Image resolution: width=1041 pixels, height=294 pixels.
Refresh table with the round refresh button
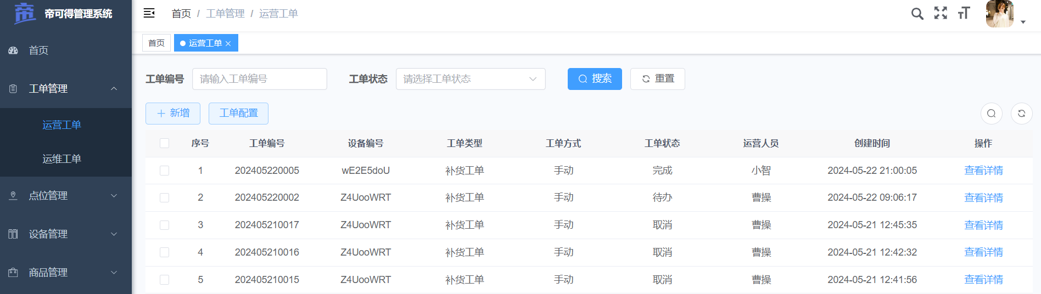pos(1021,114)
